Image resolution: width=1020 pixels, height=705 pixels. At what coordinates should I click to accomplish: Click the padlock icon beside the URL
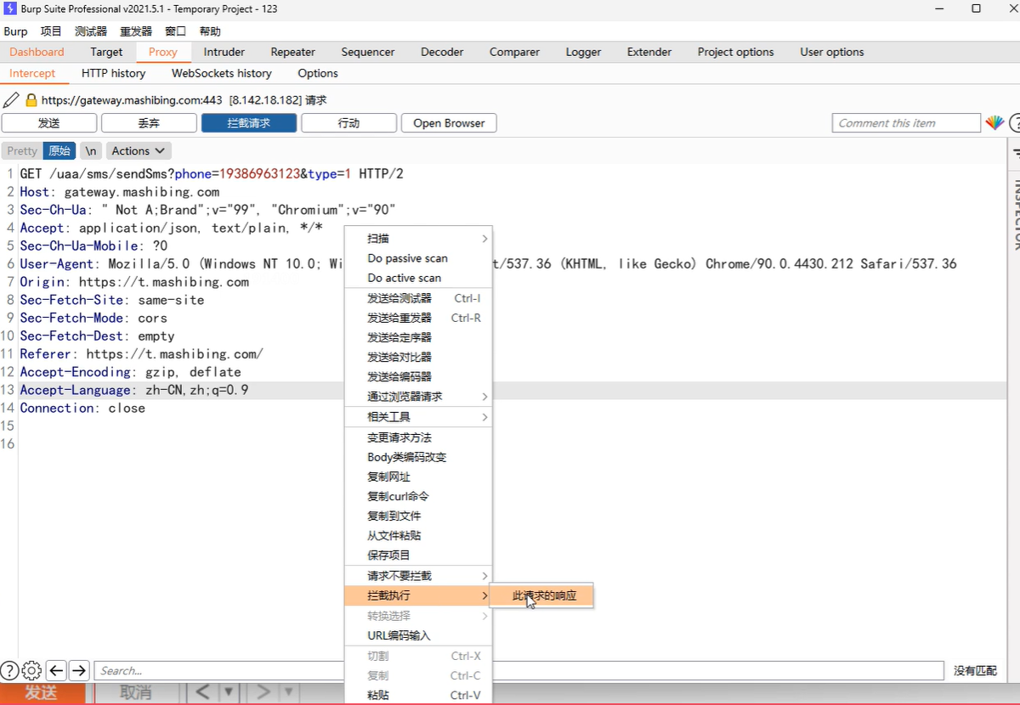point(32,99)
